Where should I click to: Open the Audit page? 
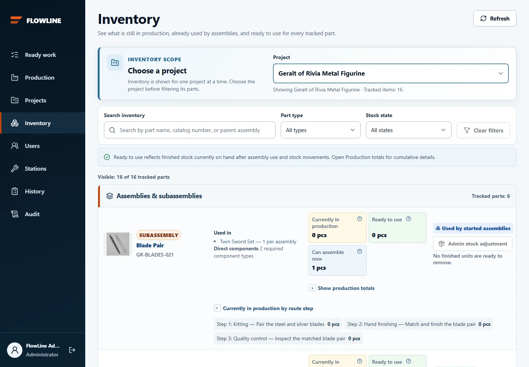[43, 214]
